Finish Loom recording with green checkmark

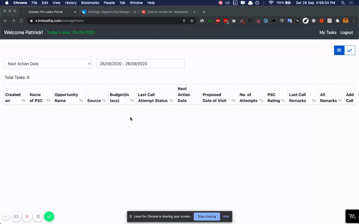tap(49, 217)
